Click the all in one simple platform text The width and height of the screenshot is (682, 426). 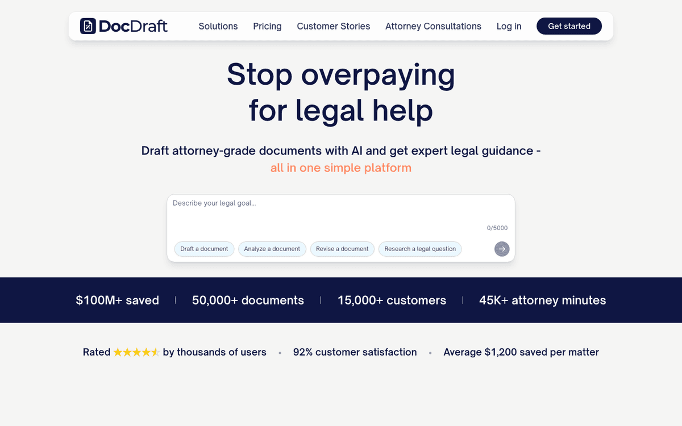click(x=341, y=168)
